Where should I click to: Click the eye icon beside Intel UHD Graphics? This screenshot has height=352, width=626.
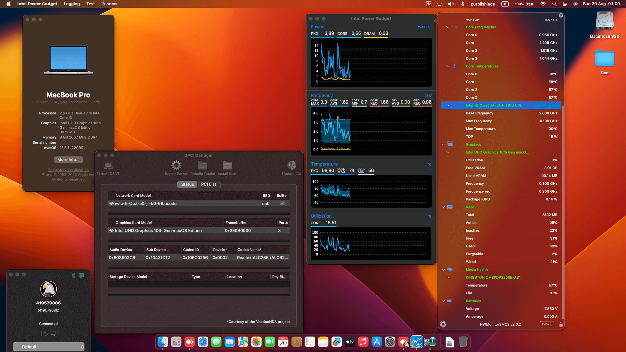112,230
